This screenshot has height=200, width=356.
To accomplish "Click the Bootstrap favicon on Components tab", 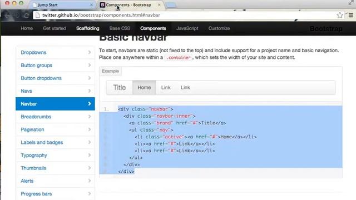I will 102,5.
